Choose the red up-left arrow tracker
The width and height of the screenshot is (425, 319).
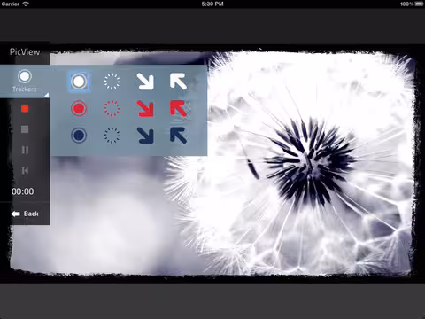[179, 108]
